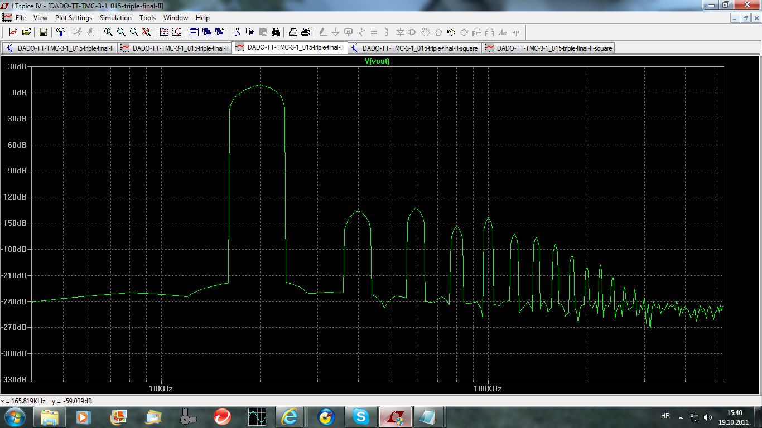Switch to first schematic tab triple-final-II
This screenshot has height=428, width=762.
pos(60,48)
